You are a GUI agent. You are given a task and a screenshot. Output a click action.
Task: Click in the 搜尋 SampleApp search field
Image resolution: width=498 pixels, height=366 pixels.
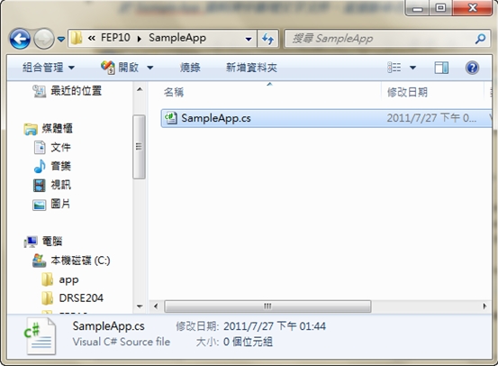(381, 39)
